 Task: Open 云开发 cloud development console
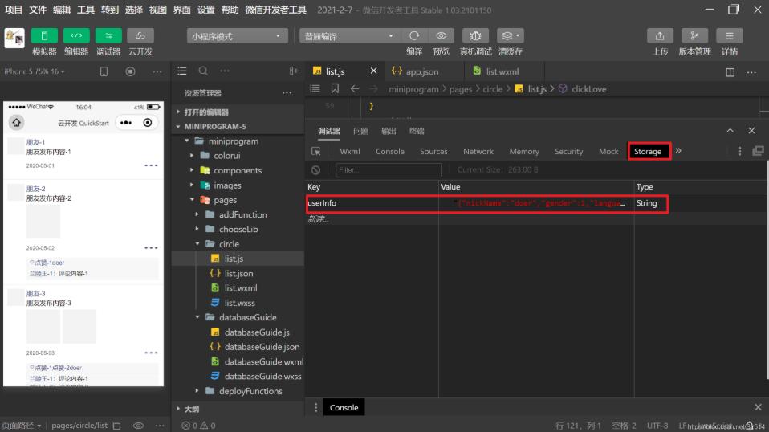140,36
